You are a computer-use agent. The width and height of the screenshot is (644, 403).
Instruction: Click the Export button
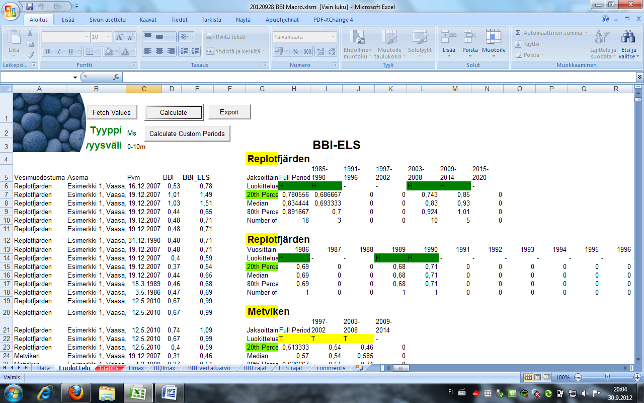229,112
